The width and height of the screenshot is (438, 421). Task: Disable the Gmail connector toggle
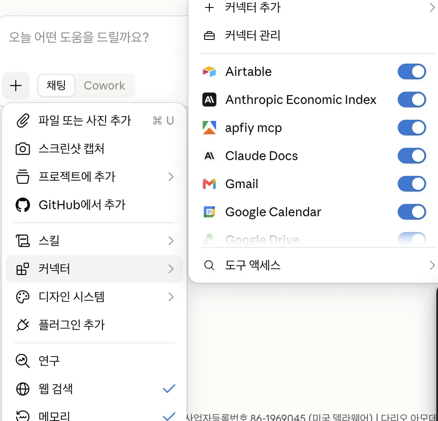click(x=412, y=184)
